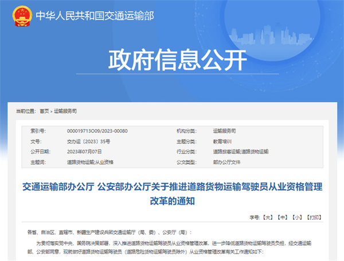Click the breadcrumb separator arrow
The image size is (344, 261).
tap(52, 111)
